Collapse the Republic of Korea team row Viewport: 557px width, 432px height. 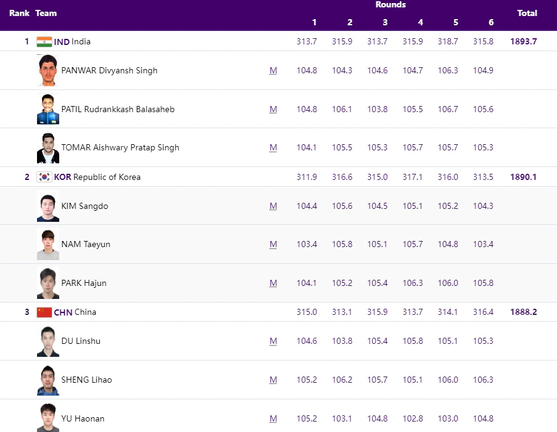coord(99,177)
